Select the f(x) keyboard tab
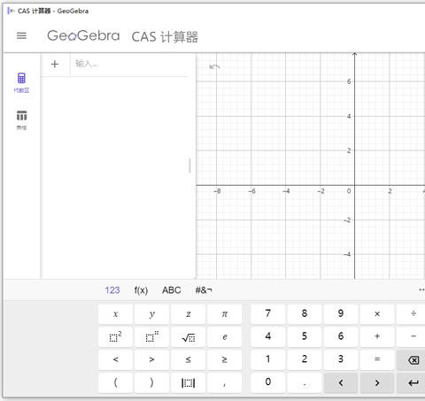Viewport: 425px width, 401px height. (141, 290)
